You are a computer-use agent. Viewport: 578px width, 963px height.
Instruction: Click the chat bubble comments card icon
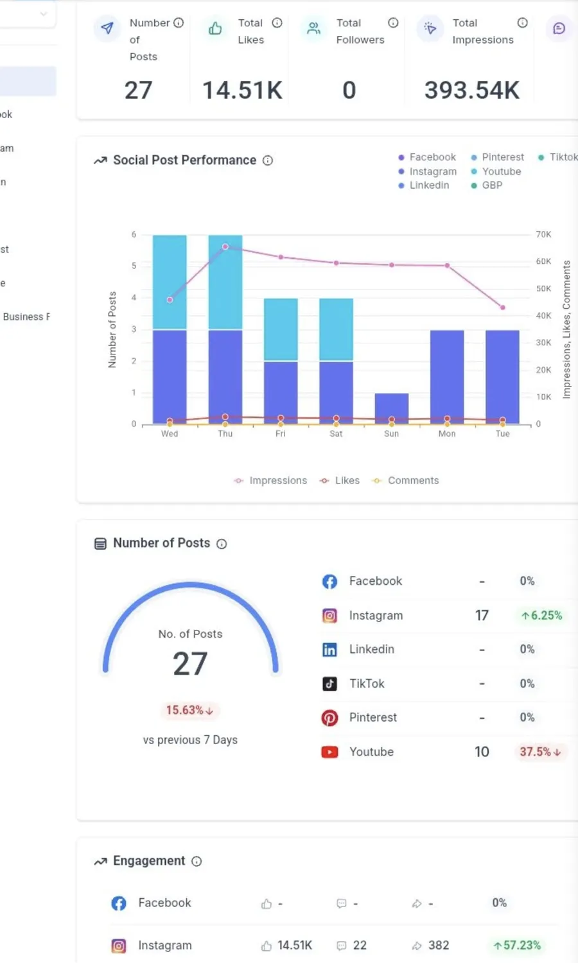[559, 28]
